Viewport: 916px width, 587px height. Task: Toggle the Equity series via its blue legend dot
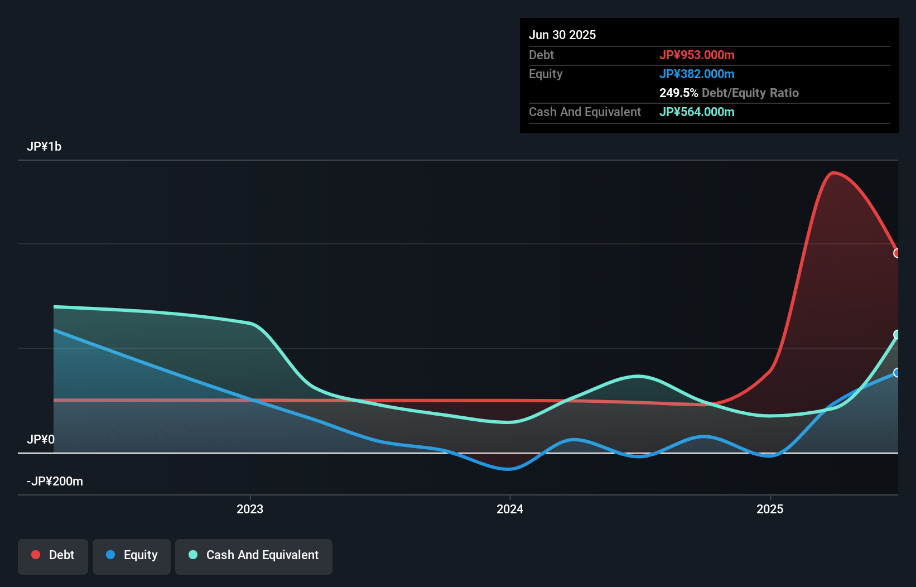click(x=109, y=555)
